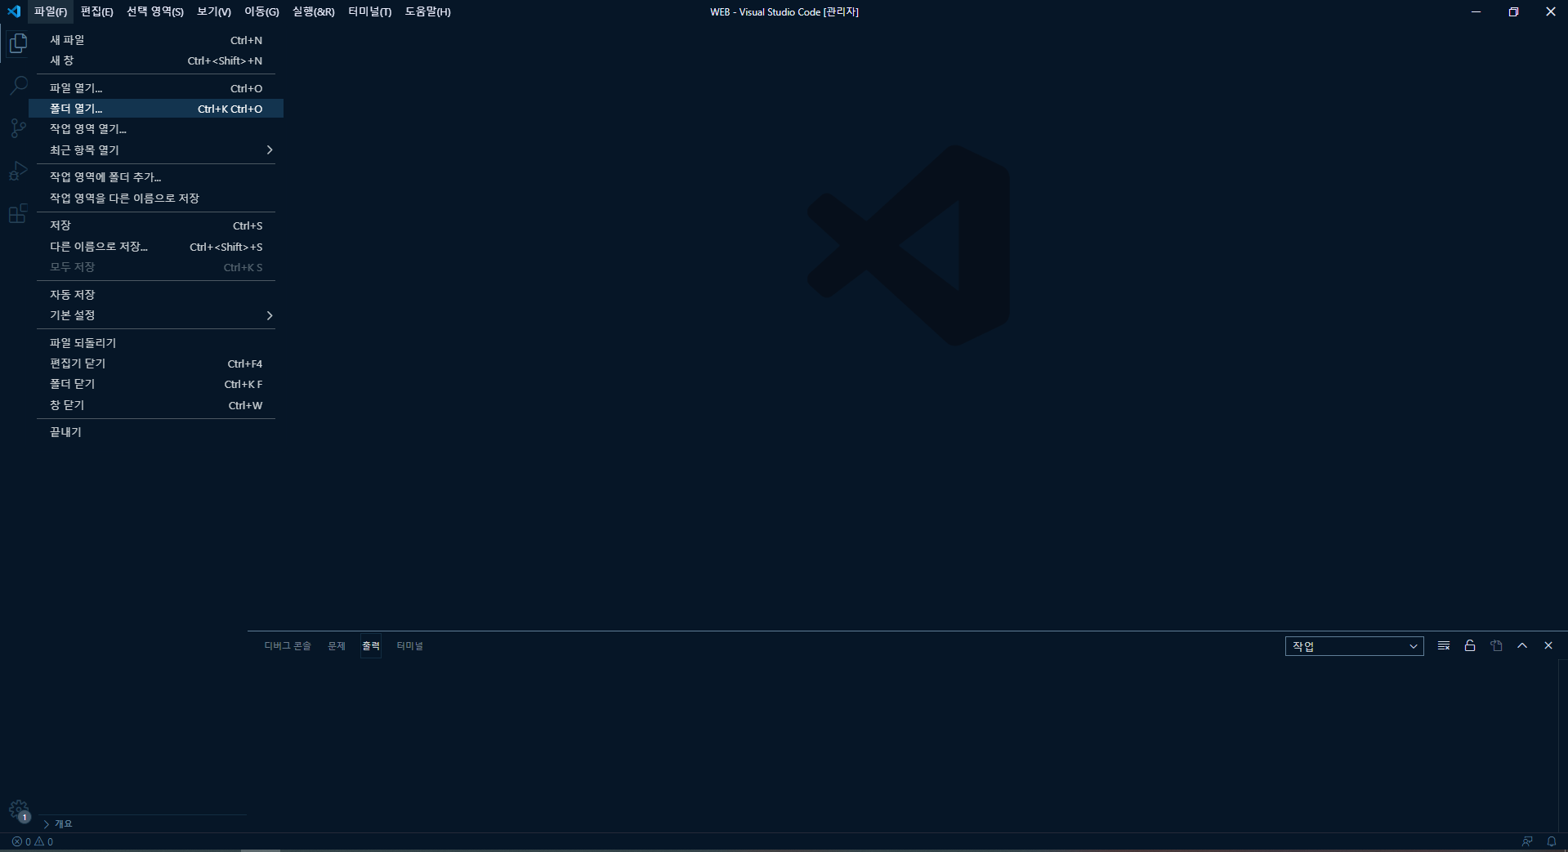Viewport: 1568px width, 852px height.
Task: Select 편집기 닫기 menu entry
Action: [156, 364]
